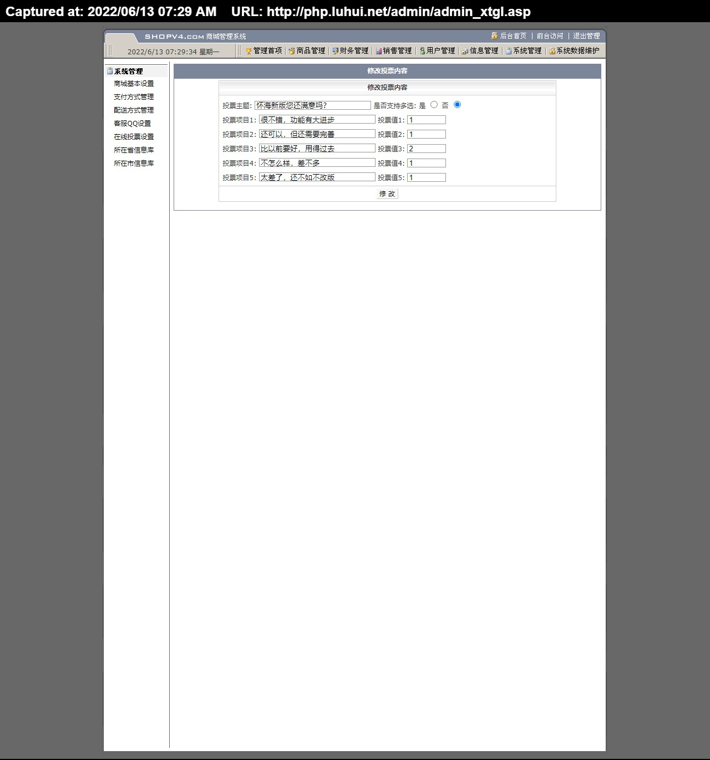Click 前台访问 link
Image resolution: width=710 pixels, height=760 pixels.
point(550,36)
